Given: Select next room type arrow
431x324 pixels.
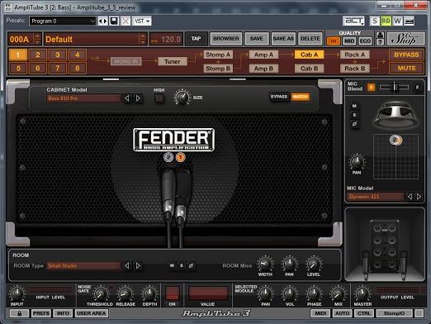Looking at the screenshot, I should click(x=138, y=265).
